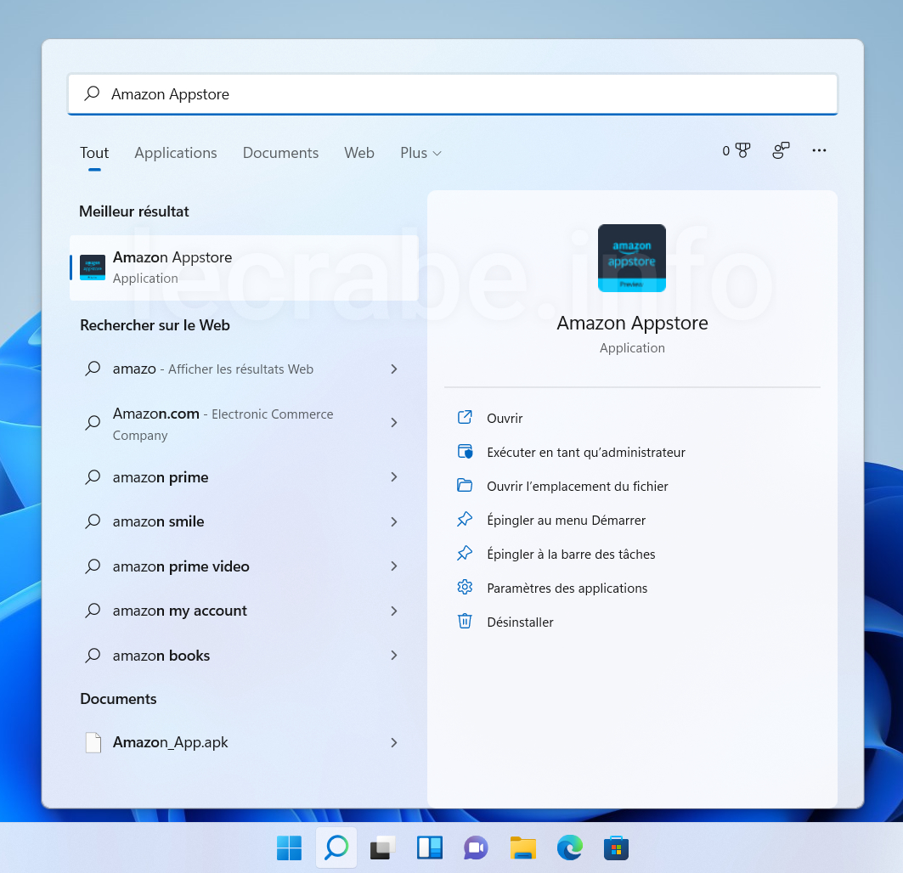The height and width of the screenshot is (873, 903).
Task: Switch to the Documents tab
Action: (x=280, y=153)
